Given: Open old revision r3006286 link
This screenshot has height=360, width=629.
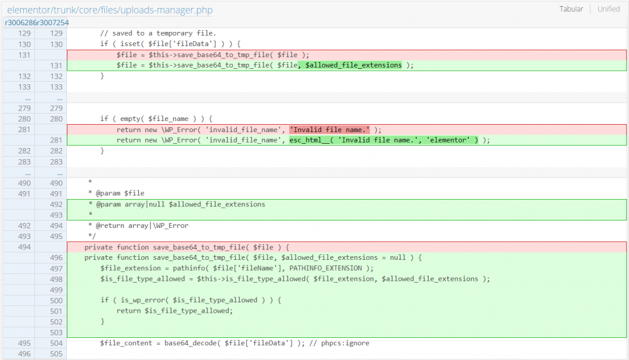Looking at the screenshot, I should point(20,23).
